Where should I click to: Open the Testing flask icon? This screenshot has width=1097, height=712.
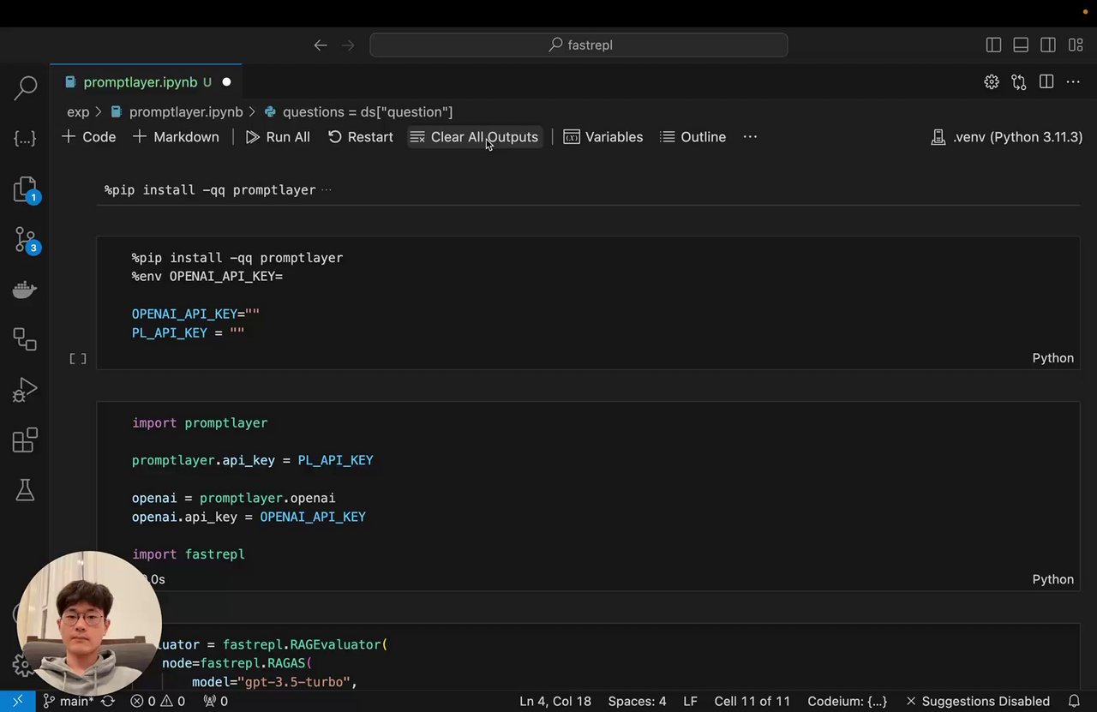tap(26, 490)
